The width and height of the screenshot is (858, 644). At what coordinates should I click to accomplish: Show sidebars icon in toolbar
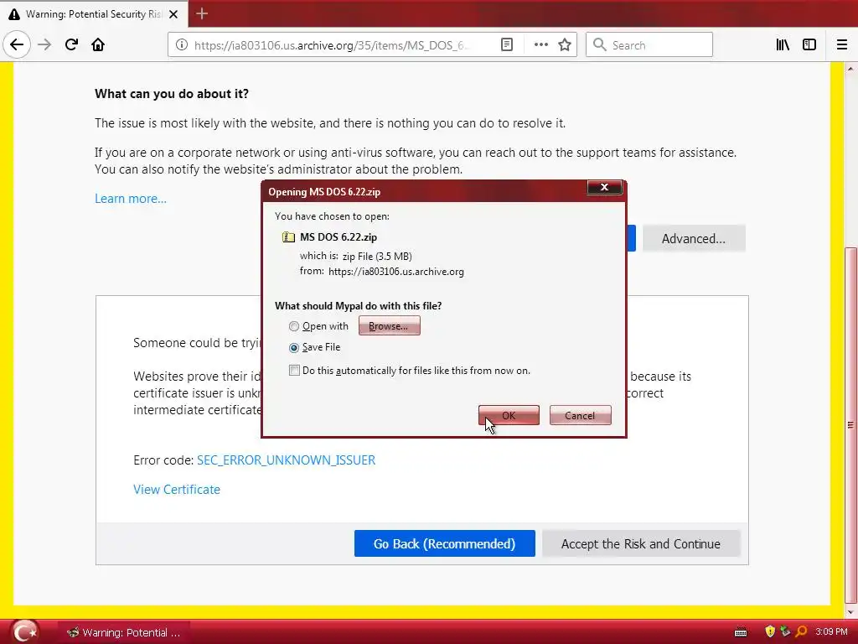(x=809, y=45)
